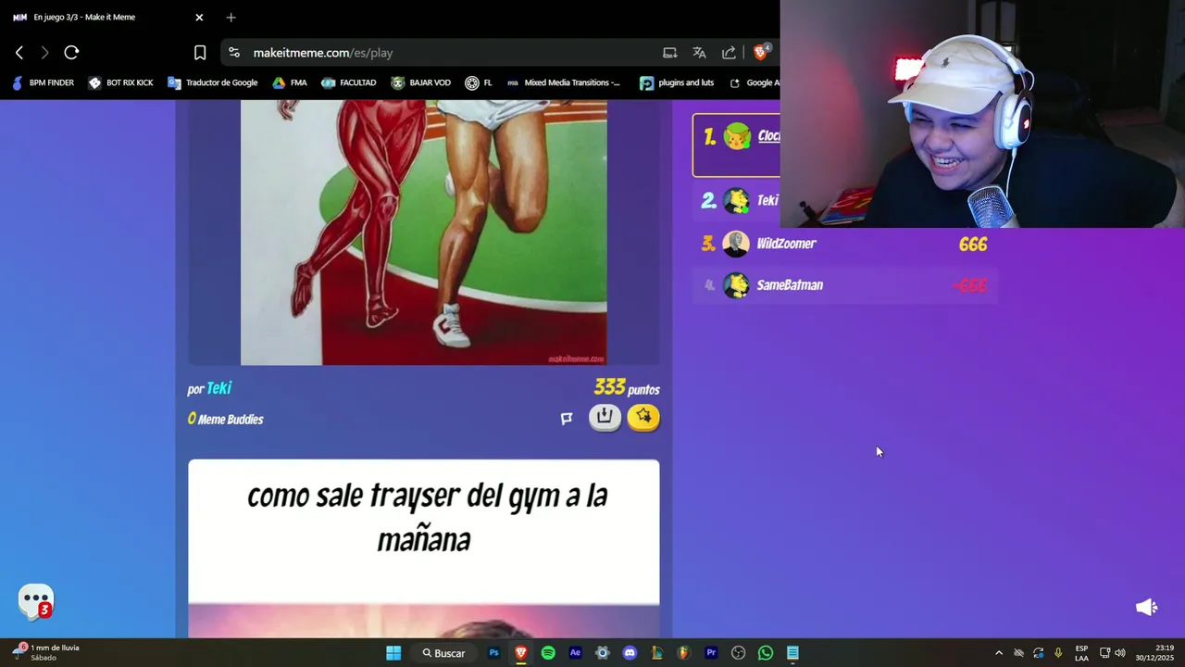Open plugins and luts bookmark
The image size is (1185, 667).
pos(678,82)
